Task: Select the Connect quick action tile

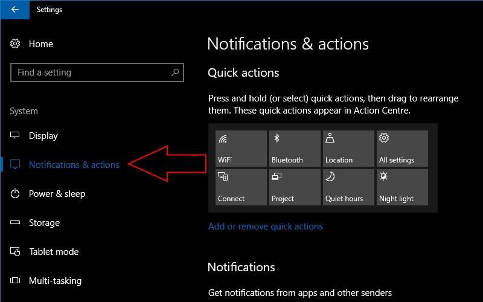Action: point(241,187)
